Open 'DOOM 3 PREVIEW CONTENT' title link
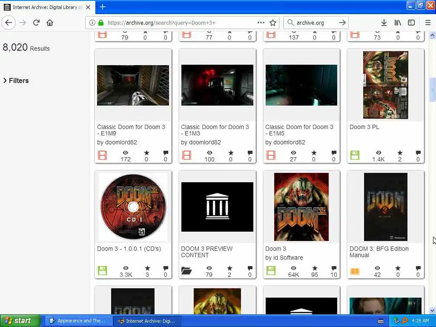Viewport: 436px width, 327px height. [207, 252]
